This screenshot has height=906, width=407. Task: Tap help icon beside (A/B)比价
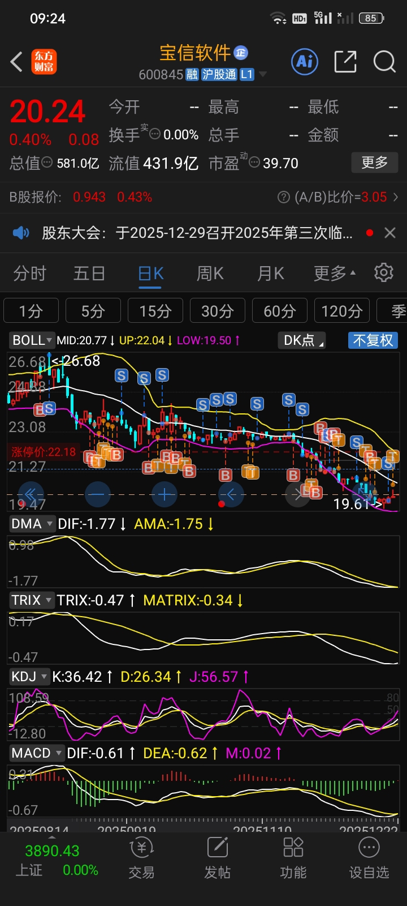[284, 197]
